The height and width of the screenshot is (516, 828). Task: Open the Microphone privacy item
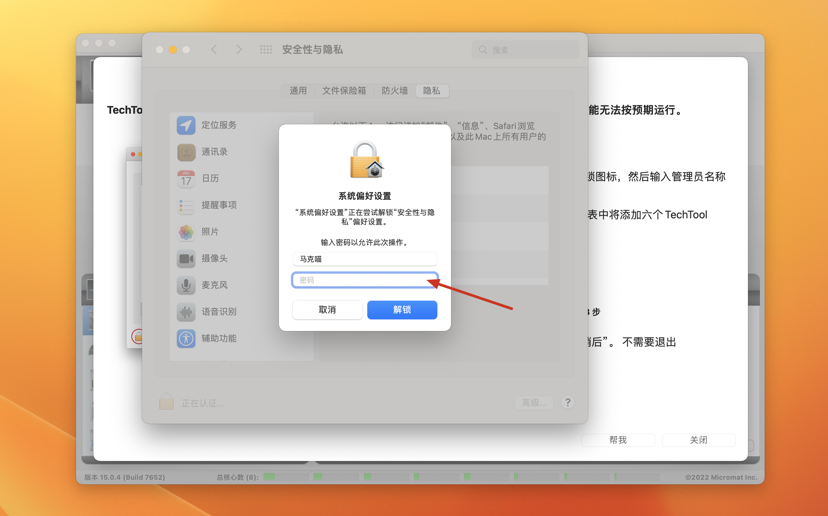click(186, 285)
